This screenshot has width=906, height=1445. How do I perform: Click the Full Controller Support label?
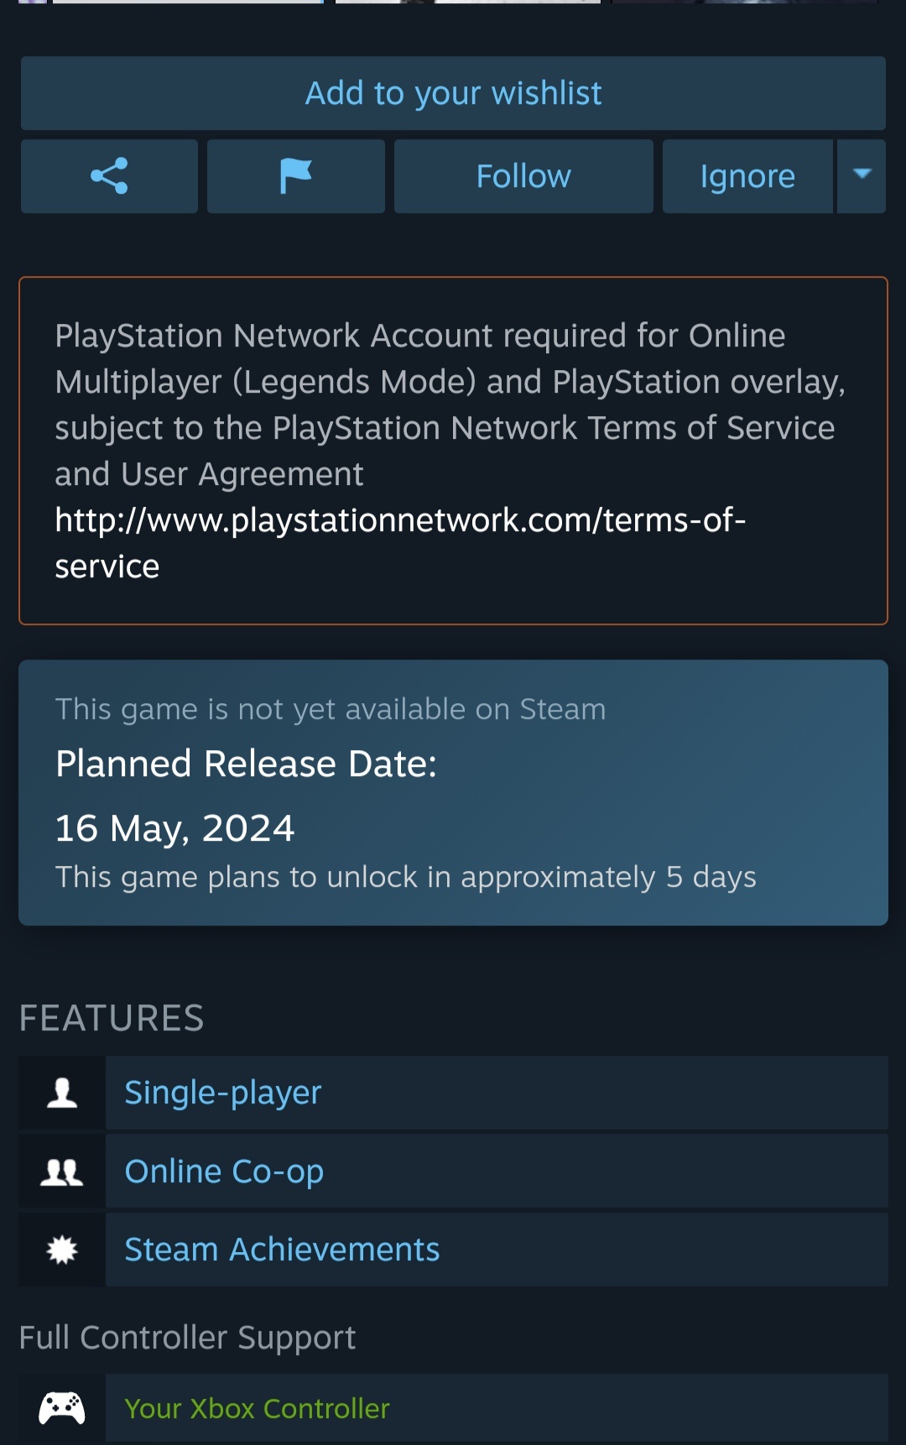[187, 1338]
